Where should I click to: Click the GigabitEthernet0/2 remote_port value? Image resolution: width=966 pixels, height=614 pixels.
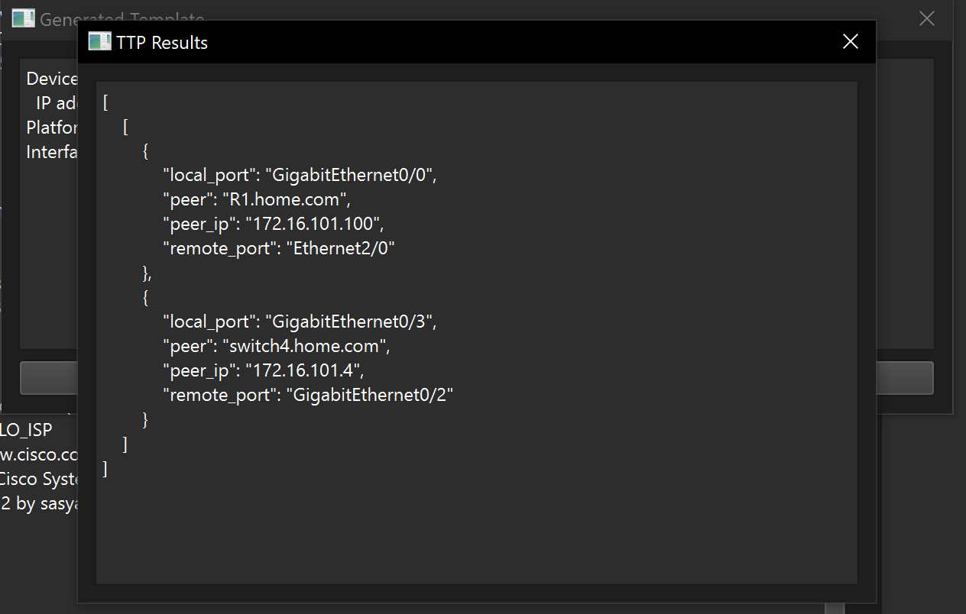[369, 395]
